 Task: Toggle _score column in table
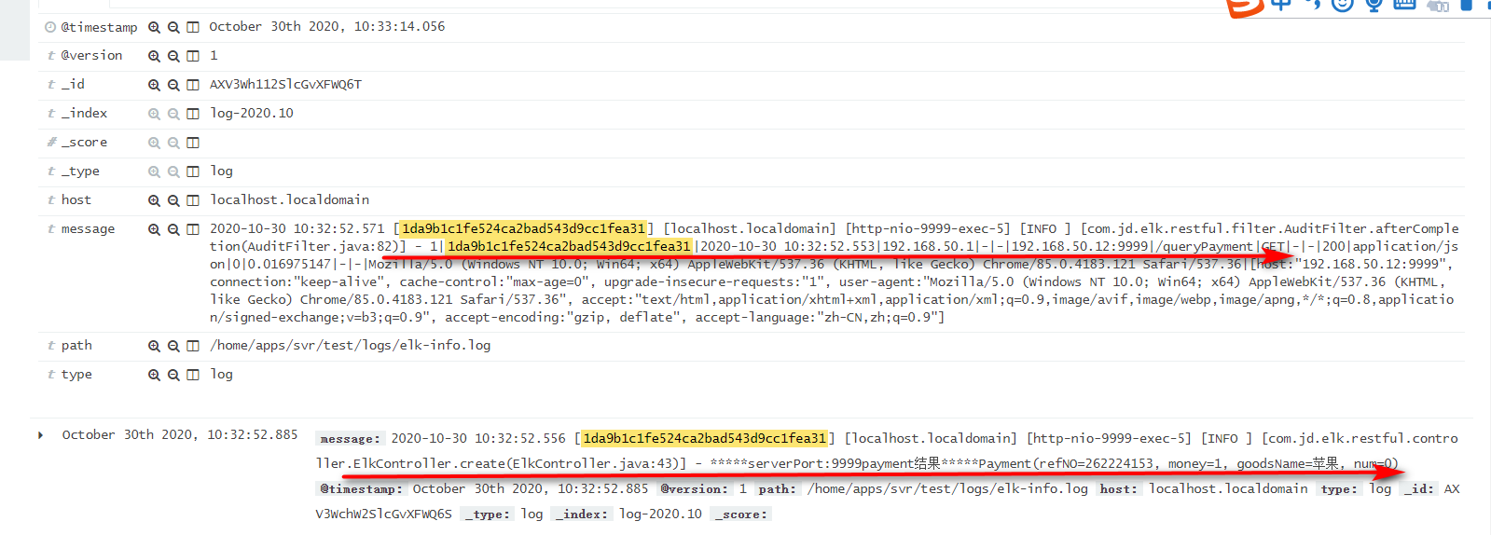[193, 143]
